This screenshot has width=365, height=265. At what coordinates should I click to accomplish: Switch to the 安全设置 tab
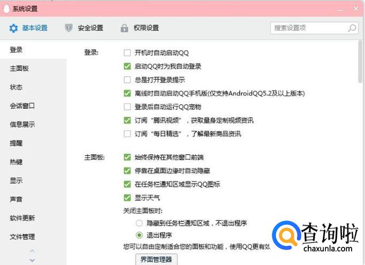90,28
